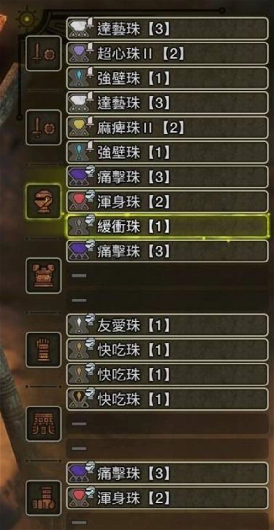
Task: Select the leg greaves equipment icon
Action: tap(43, 498)
